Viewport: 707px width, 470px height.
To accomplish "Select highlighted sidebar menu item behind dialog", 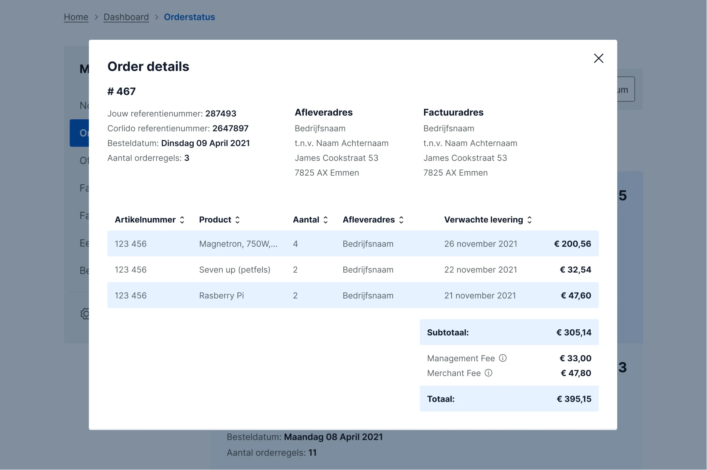I will (79, 133).
